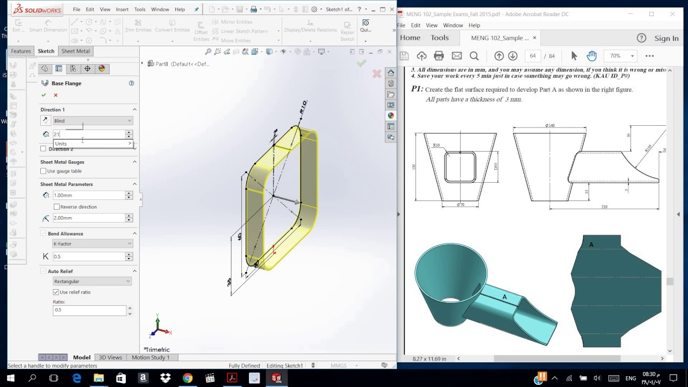Click Acrobat search magnifier icon
Screen dimensions: 688x387
point(474,56)
